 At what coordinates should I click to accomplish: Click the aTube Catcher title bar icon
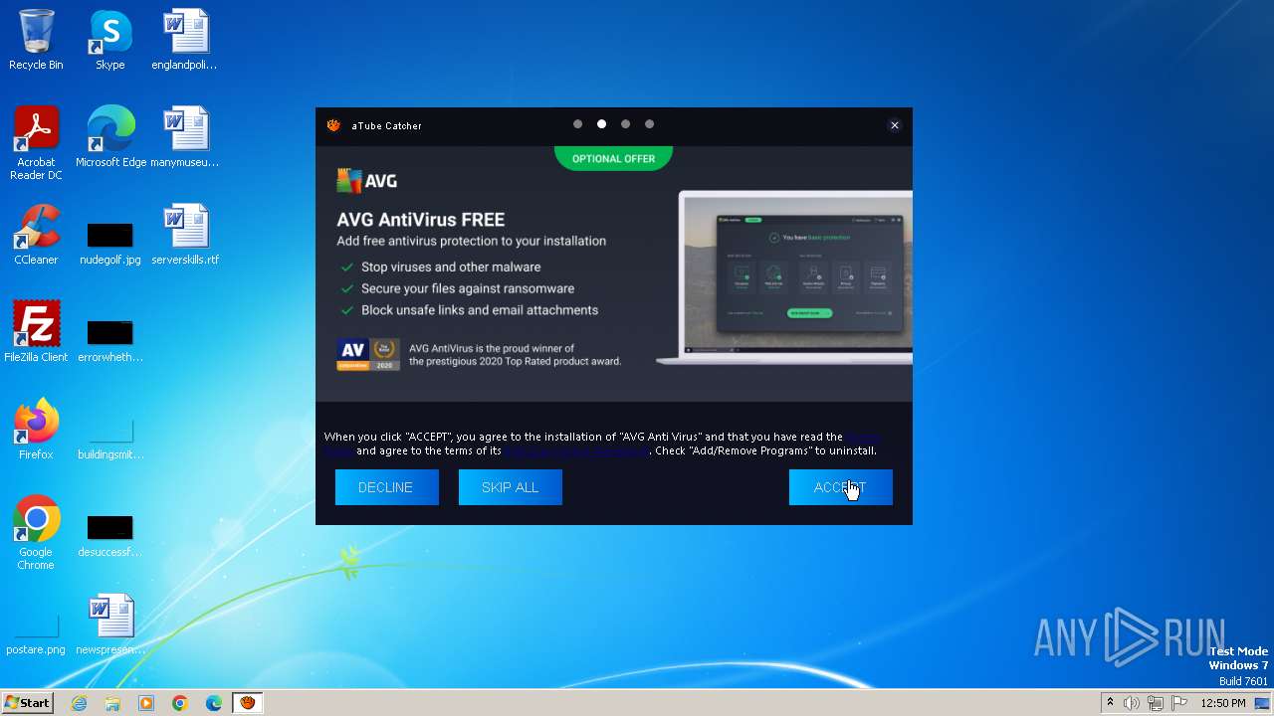pyautogui.click(x=333, y=125)
